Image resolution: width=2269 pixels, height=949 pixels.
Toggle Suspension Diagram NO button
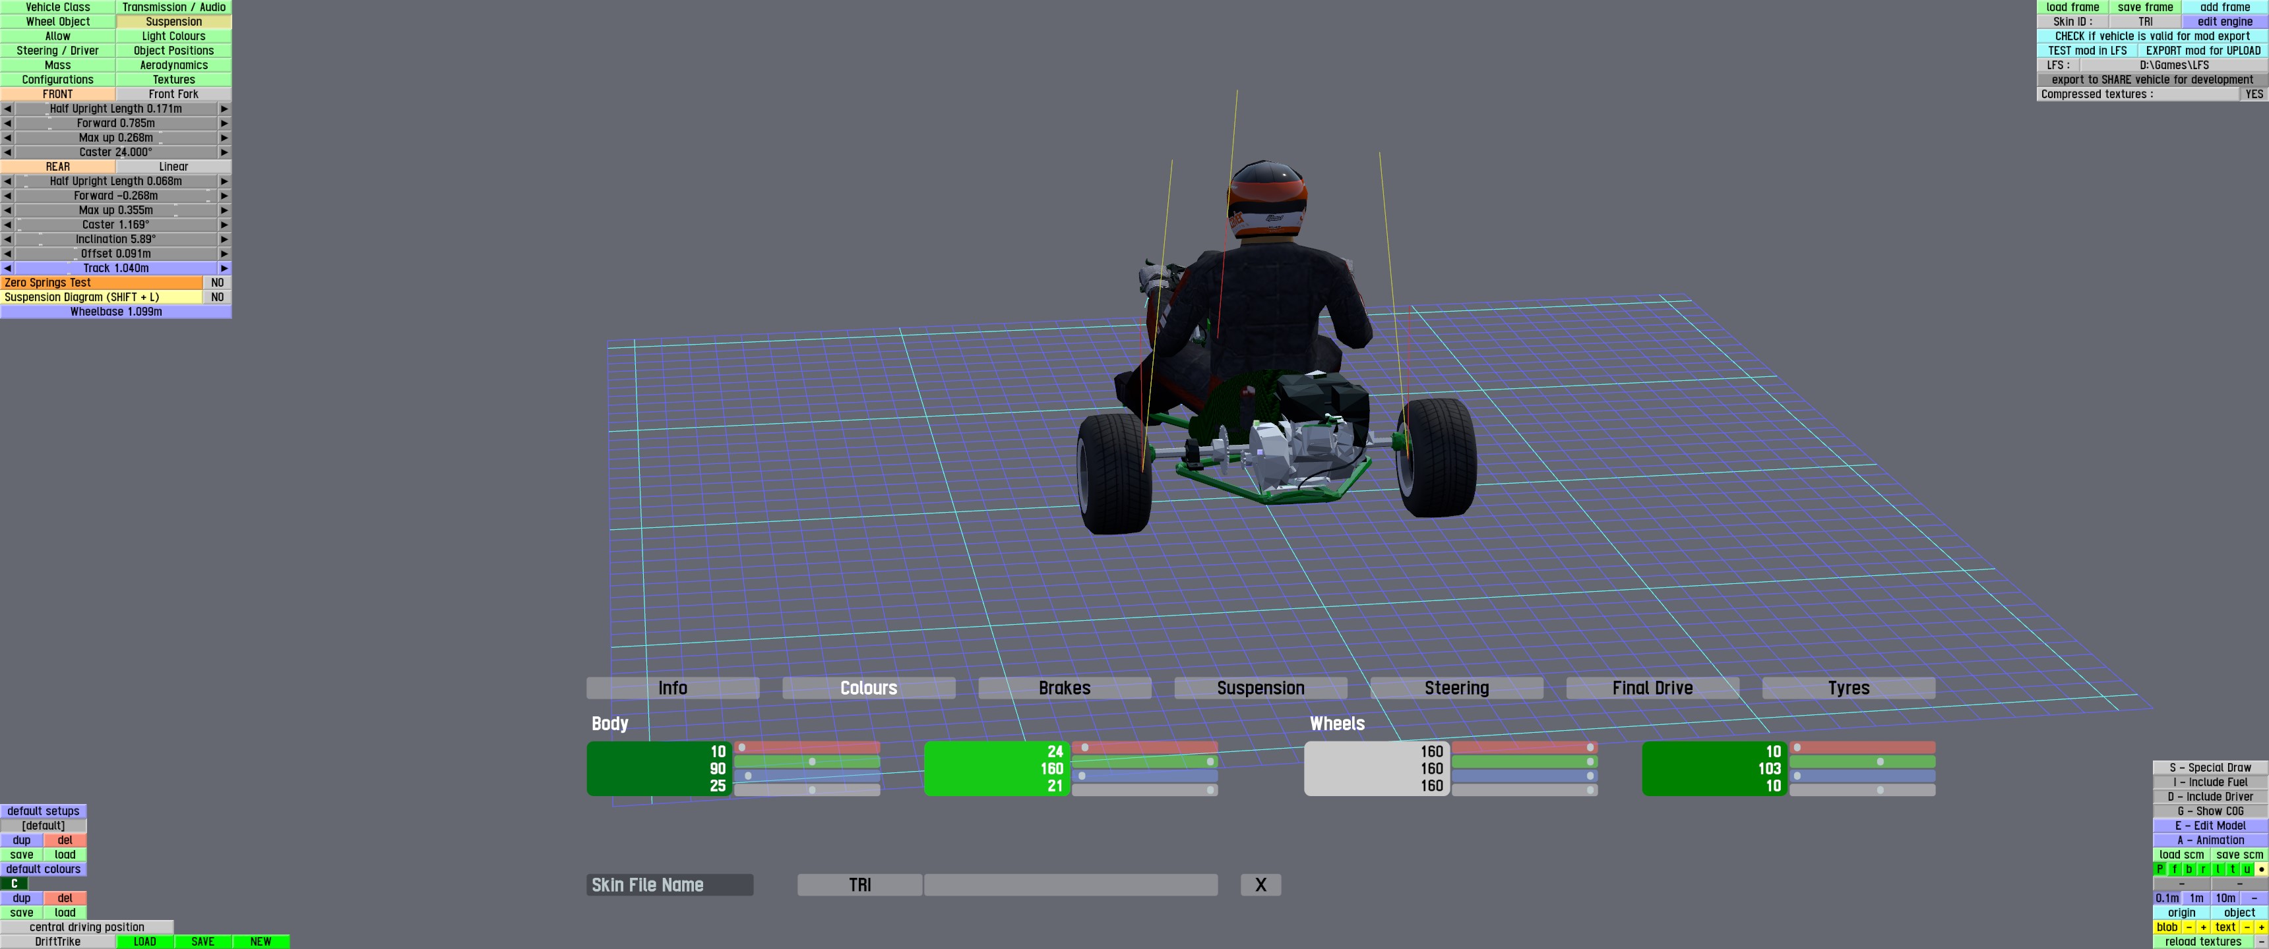pyautogui.click(x=217, y=298)
